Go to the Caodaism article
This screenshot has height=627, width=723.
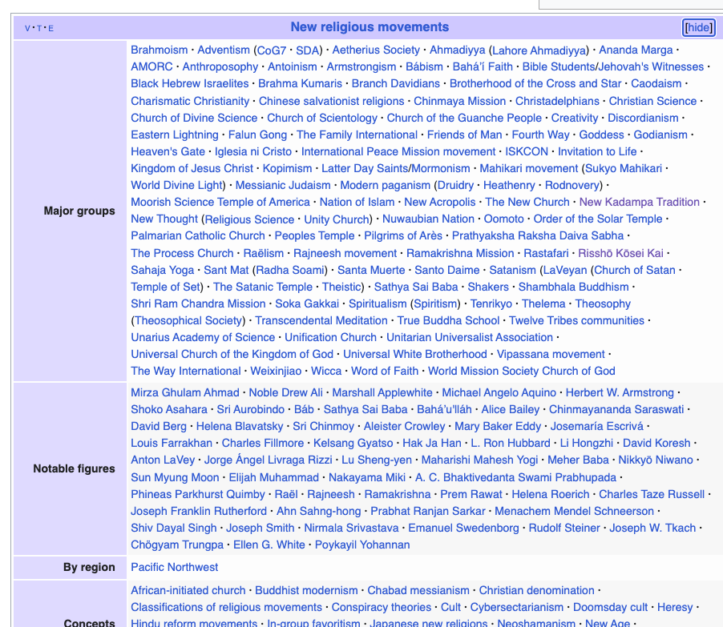(656, 83)
